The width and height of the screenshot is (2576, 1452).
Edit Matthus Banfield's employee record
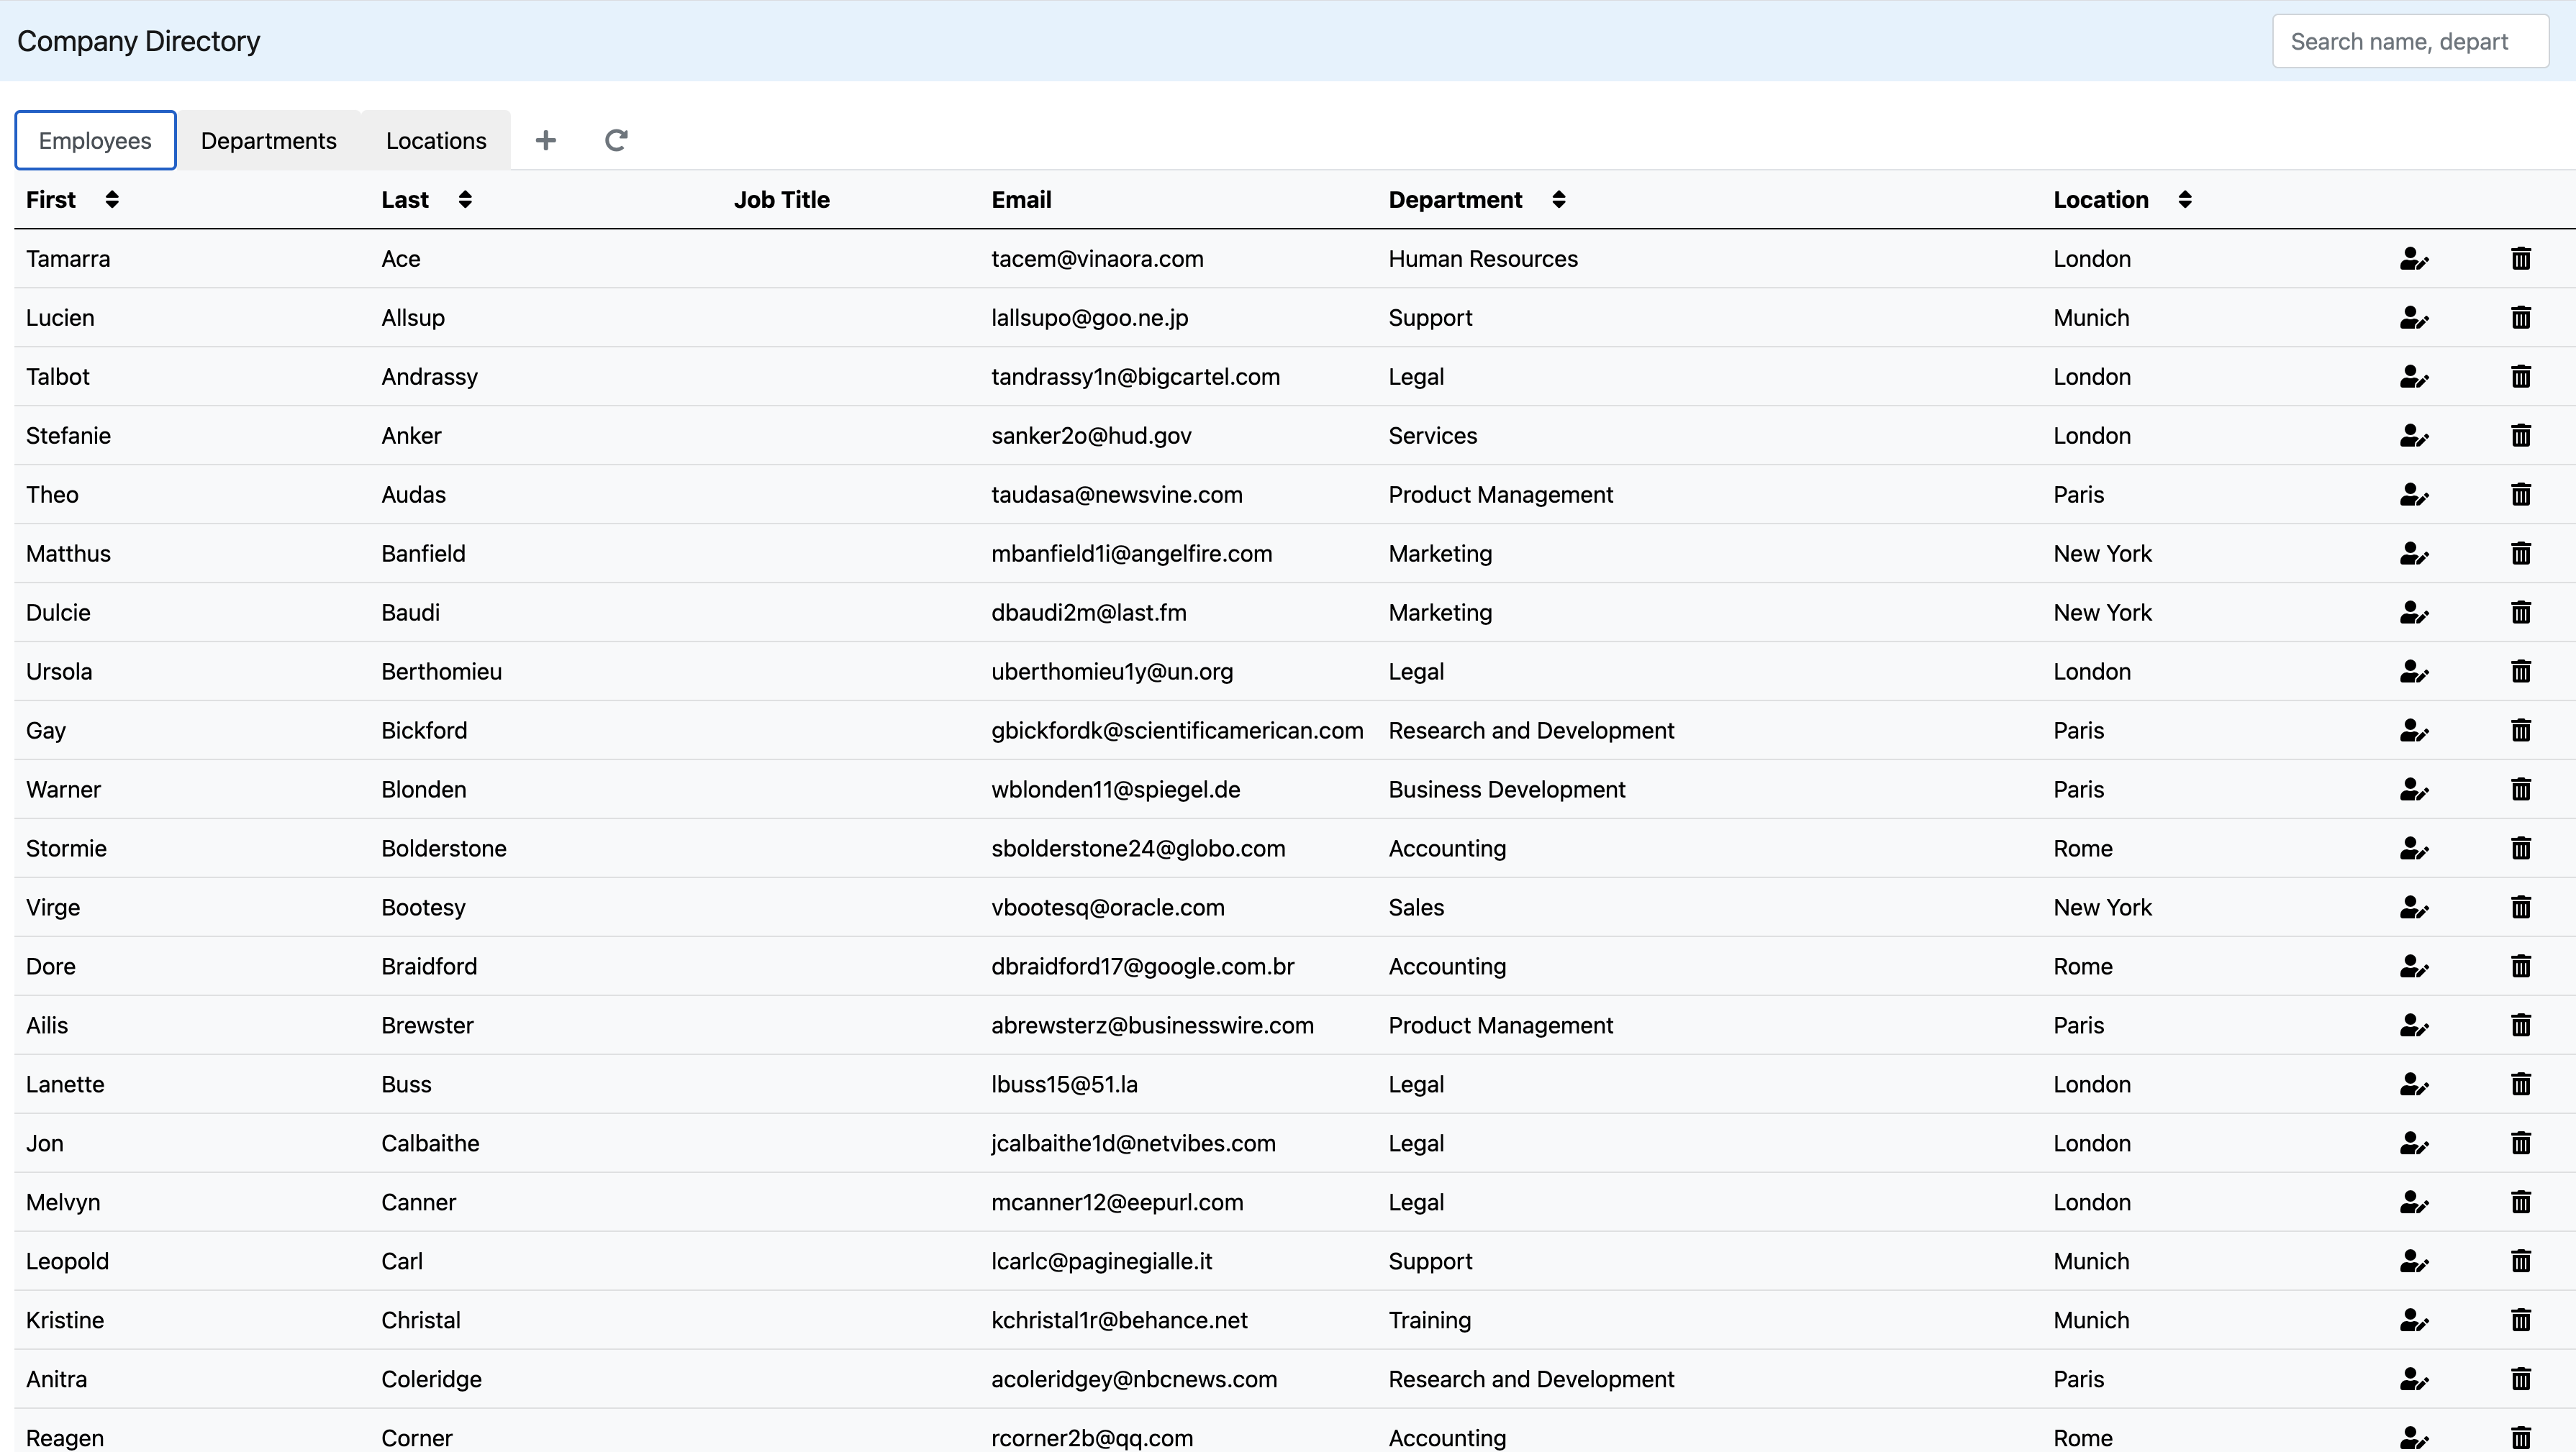pyautogui.click(x=2414, y=554)
